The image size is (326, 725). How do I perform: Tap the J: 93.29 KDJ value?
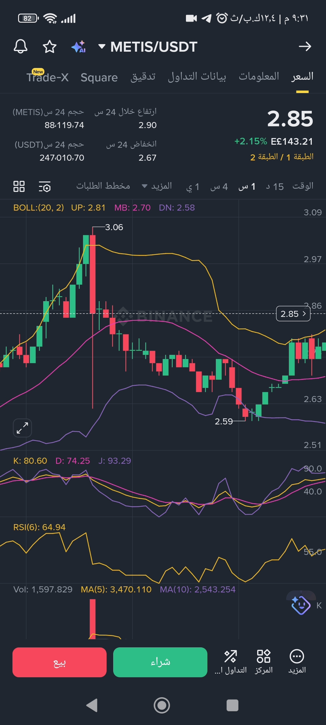pyautogui.click(x=114, y=461)
